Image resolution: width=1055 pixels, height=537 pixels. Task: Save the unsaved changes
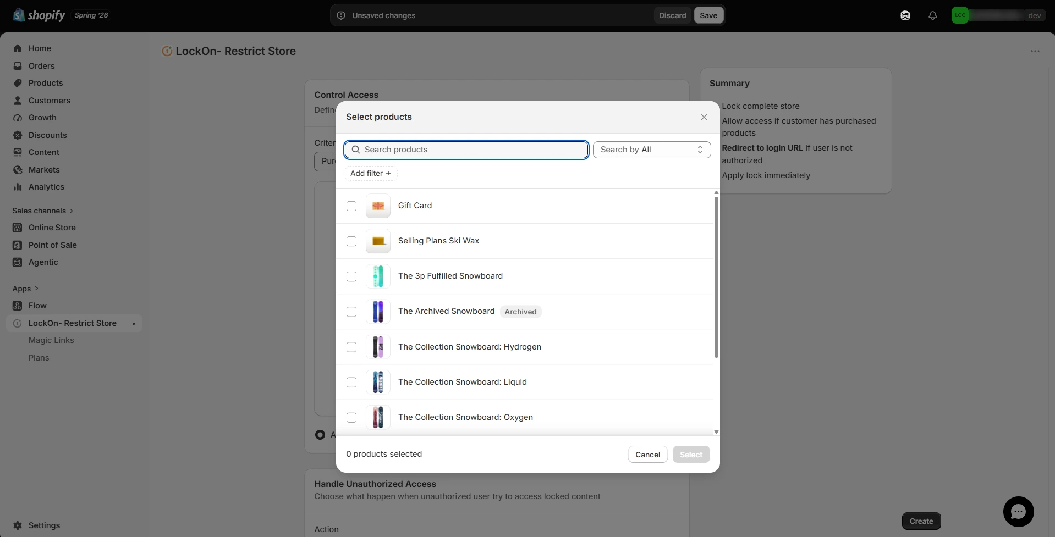coord(708,15)
